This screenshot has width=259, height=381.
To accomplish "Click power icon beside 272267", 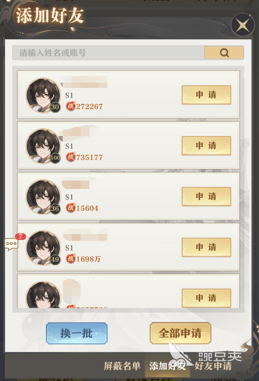I will 71,106.
